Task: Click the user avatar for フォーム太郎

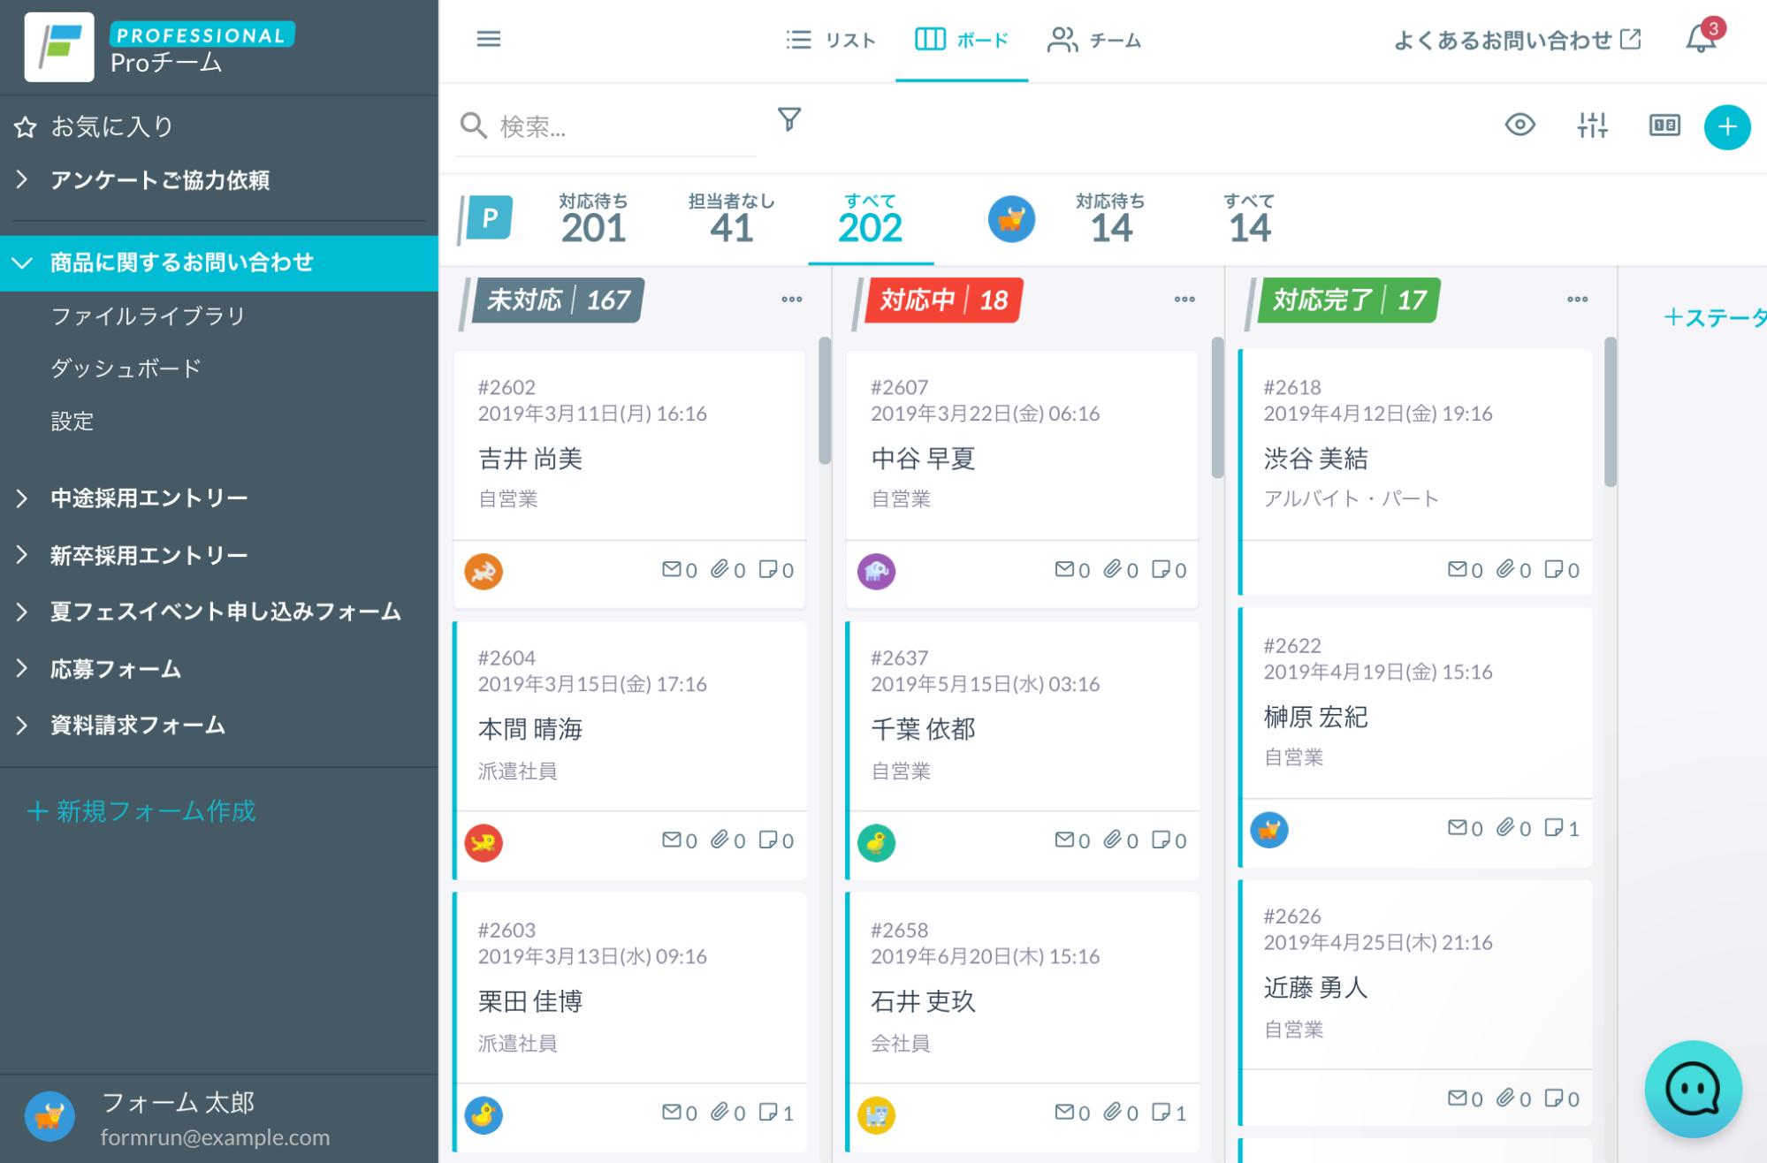Action: 50,1116
